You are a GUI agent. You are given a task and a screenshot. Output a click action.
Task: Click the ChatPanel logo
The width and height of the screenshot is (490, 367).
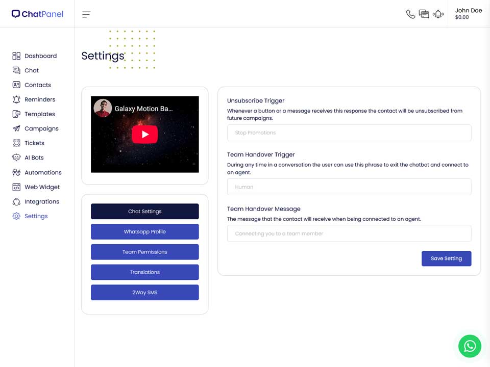pyautogui.click(x=37, y=14)
